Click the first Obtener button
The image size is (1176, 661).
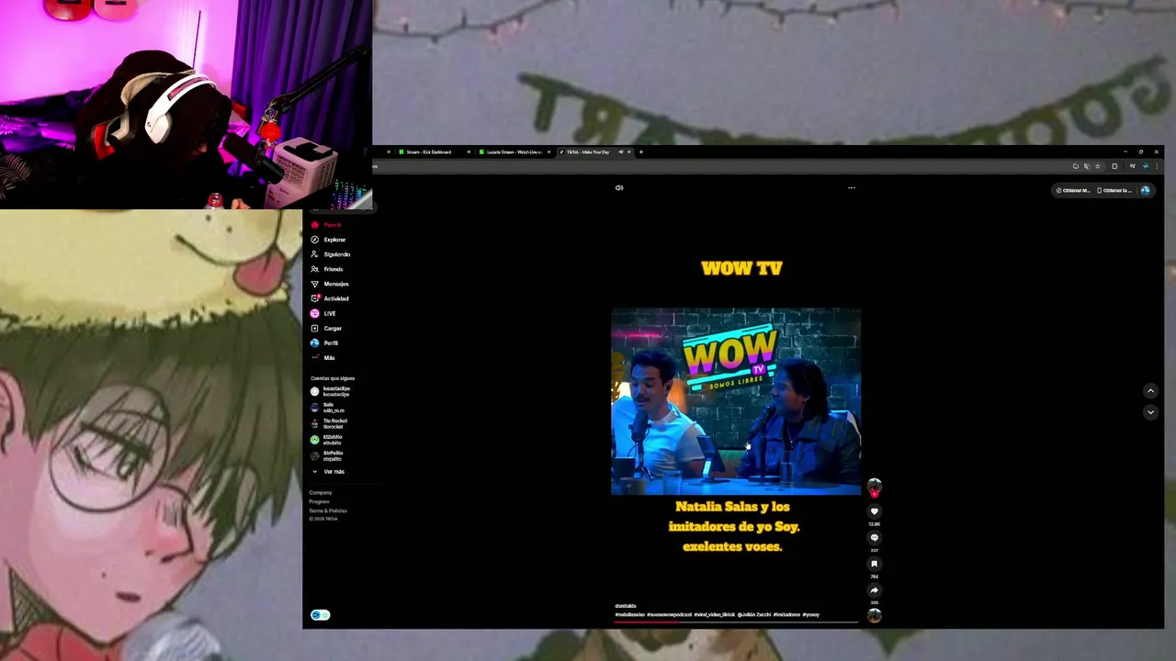(1073, 190)
